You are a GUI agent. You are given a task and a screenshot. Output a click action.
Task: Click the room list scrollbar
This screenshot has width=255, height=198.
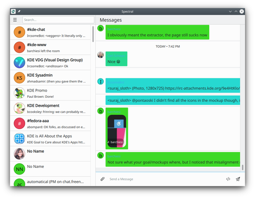pyautogui.click(x=93, y=34)
